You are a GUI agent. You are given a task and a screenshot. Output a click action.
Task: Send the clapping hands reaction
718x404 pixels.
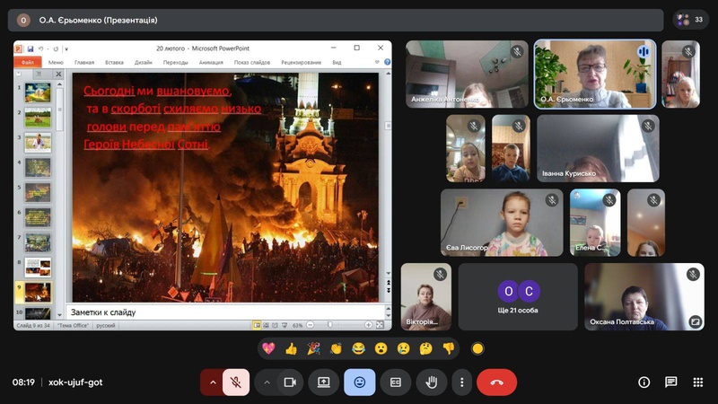click(x=336, y=348)
